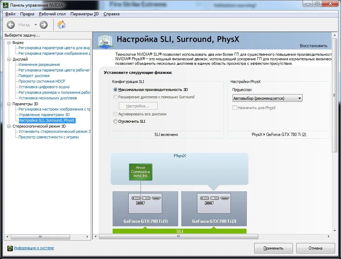The image size is (341, 259).
Task: Open the Справка menu
Action: coord(111,14)
